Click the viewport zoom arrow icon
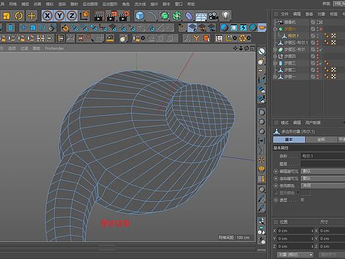The height and width of the screenshot is (259, 345). pyautogui.click(x=241, y=48)
